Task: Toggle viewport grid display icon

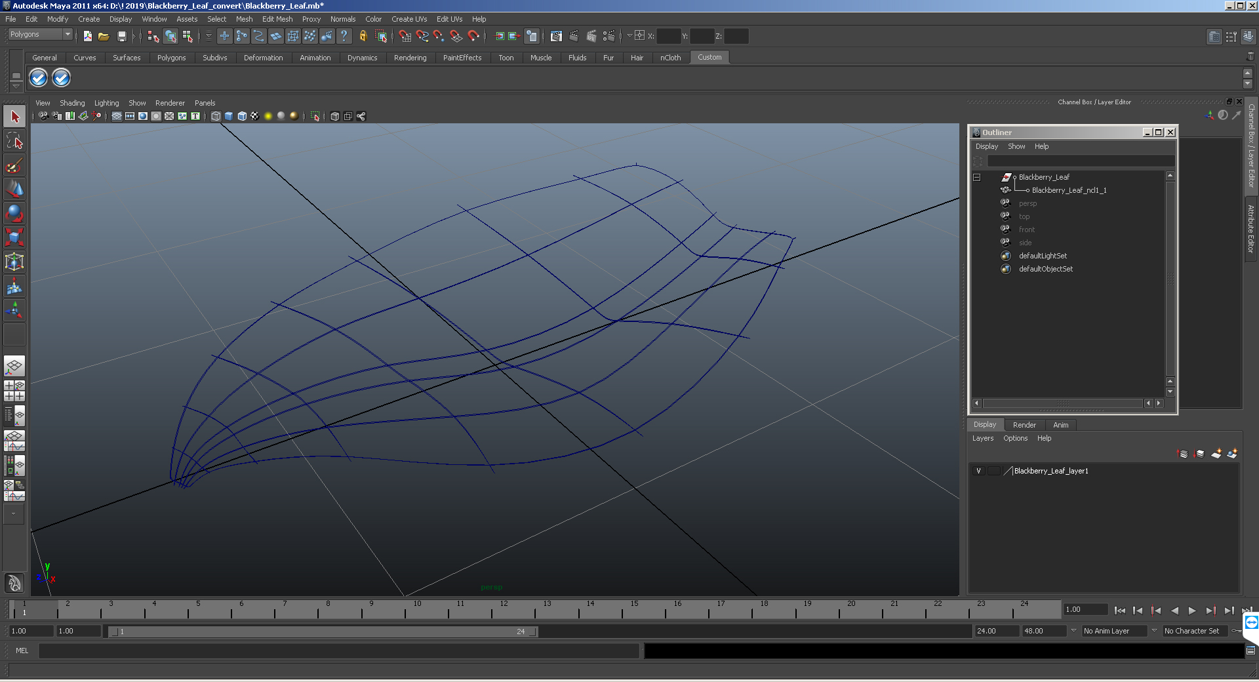Action: (117, 116)
